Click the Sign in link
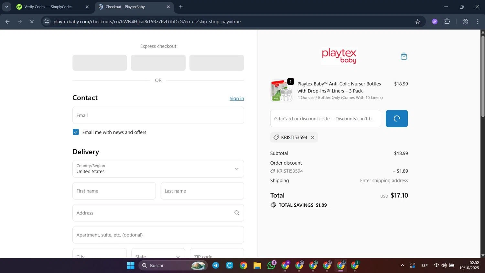485x273 pixels. (x=237, y=98)
